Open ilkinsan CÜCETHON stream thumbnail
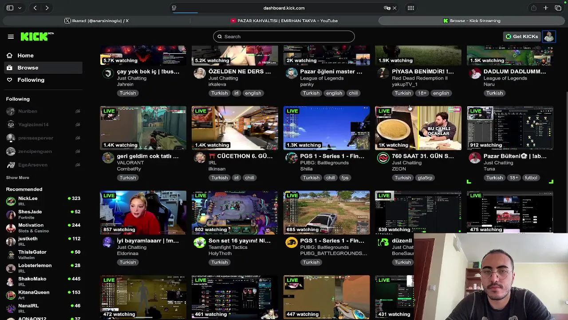Image resolution: width=568 pixels, height=320 pixels. click(235, 128)
